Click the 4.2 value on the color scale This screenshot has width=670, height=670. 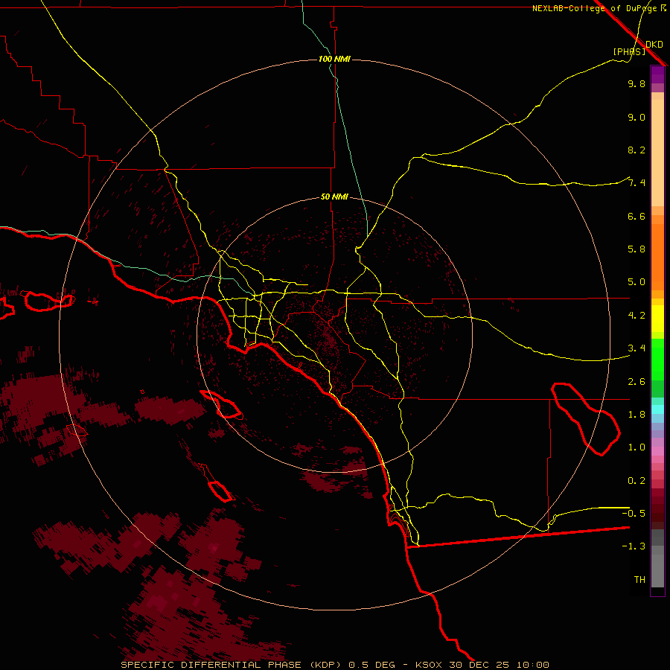[x=636, y=316]
